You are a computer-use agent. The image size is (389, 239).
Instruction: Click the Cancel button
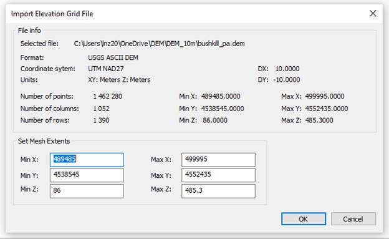pyautogui.click(x=353, y=219)
